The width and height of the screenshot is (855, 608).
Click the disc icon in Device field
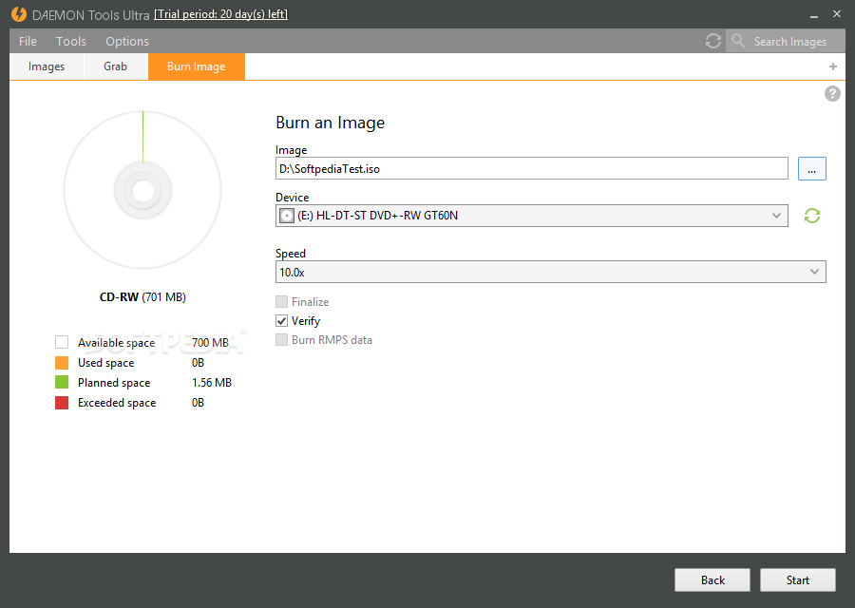coord(287,216)
